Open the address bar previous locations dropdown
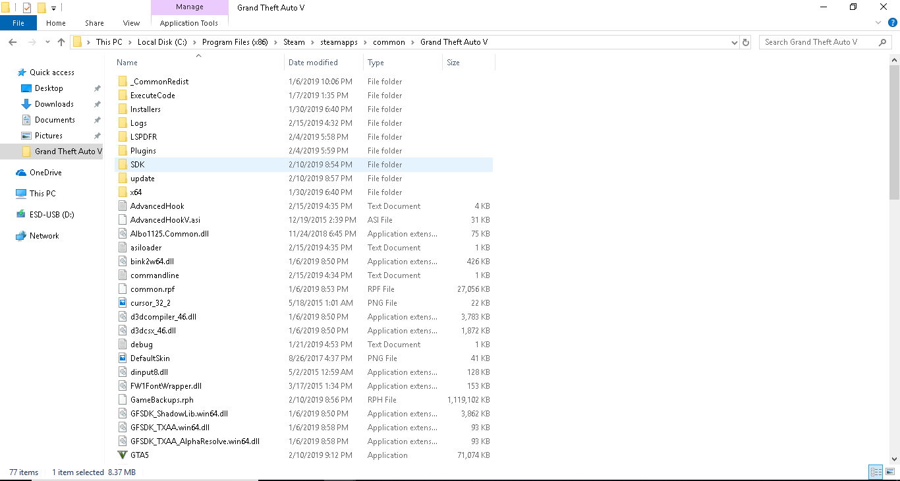The width and height of the screenshot is (900, 481). [735, 42]
